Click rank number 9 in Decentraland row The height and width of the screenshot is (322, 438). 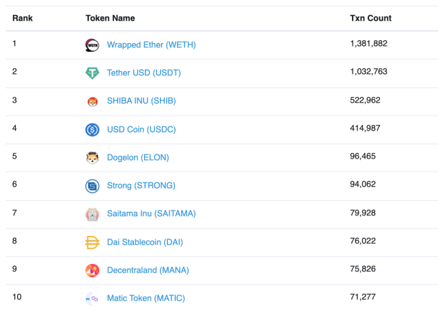14,269
